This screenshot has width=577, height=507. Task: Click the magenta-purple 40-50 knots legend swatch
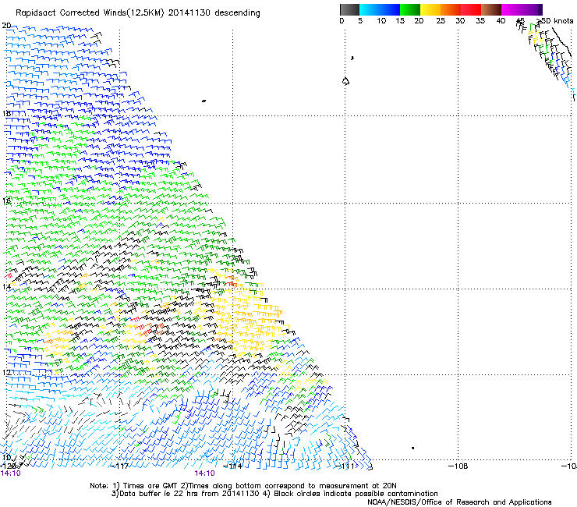pyautogui.click(x=522, y=9)
